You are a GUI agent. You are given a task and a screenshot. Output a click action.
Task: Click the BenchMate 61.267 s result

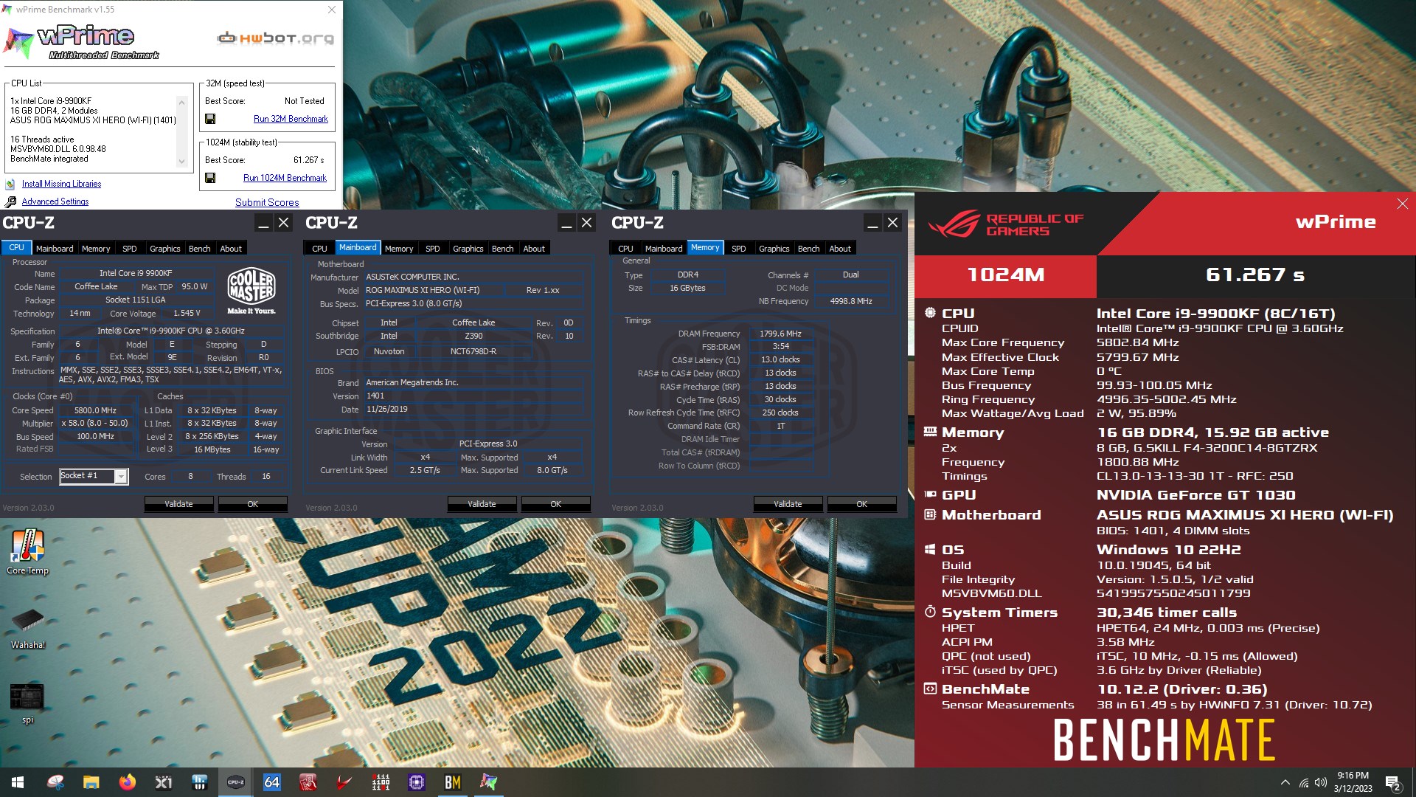point(1254,275)
